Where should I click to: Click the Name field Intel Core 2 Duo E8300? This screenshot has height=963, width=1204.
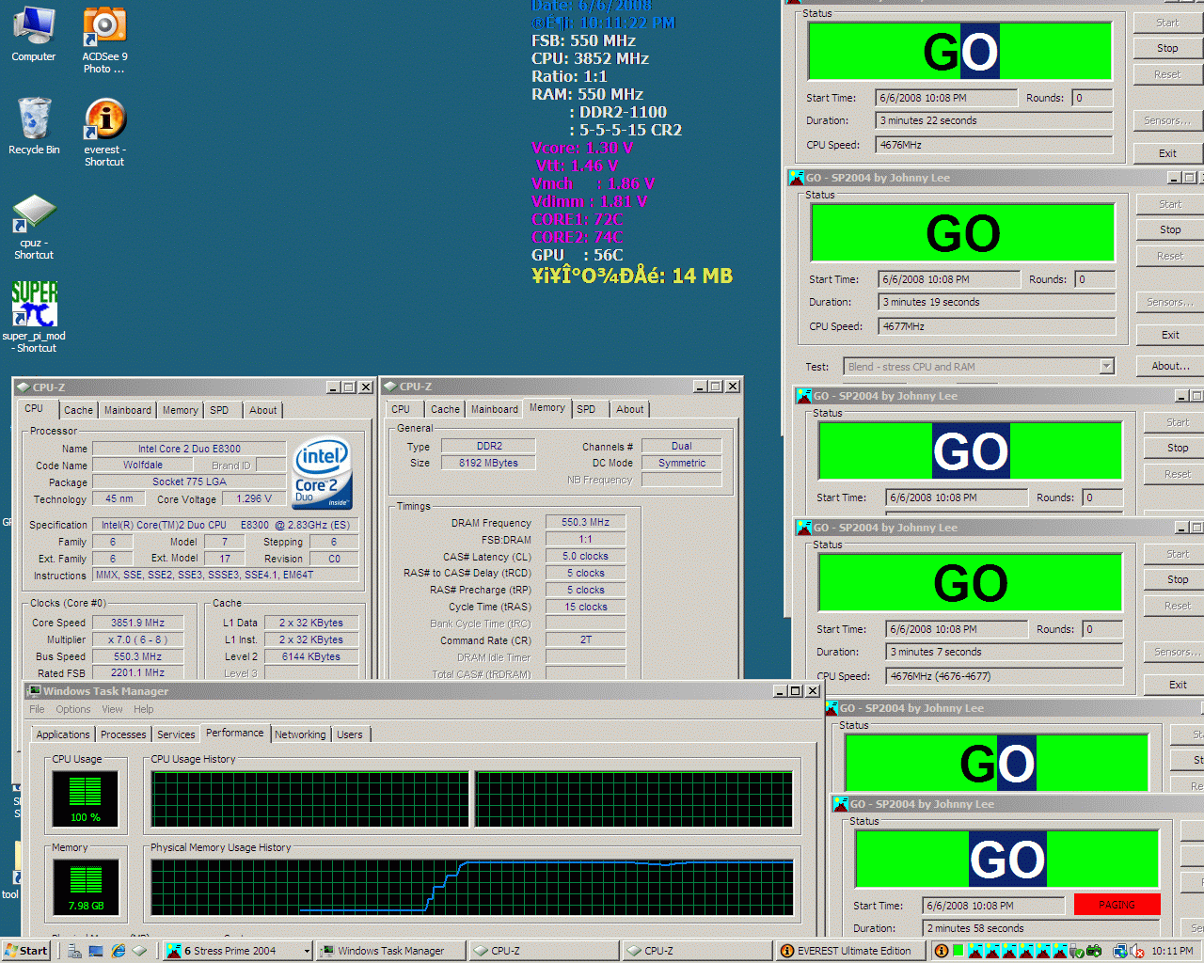click(x=189, y=449)
